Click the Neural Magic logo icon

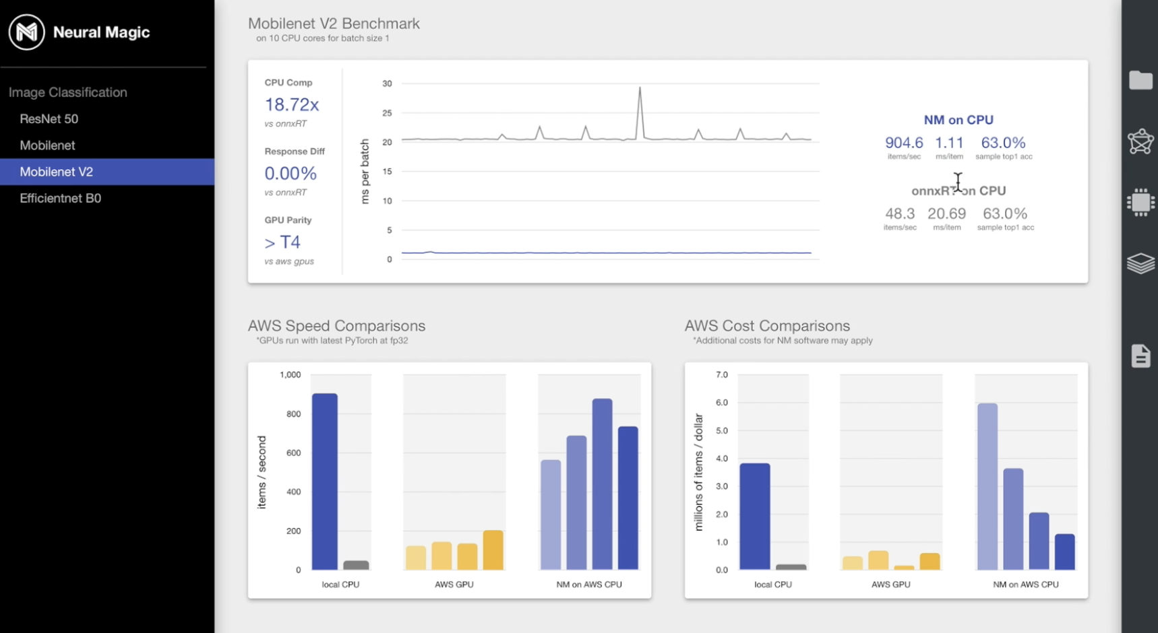point(27,32)
